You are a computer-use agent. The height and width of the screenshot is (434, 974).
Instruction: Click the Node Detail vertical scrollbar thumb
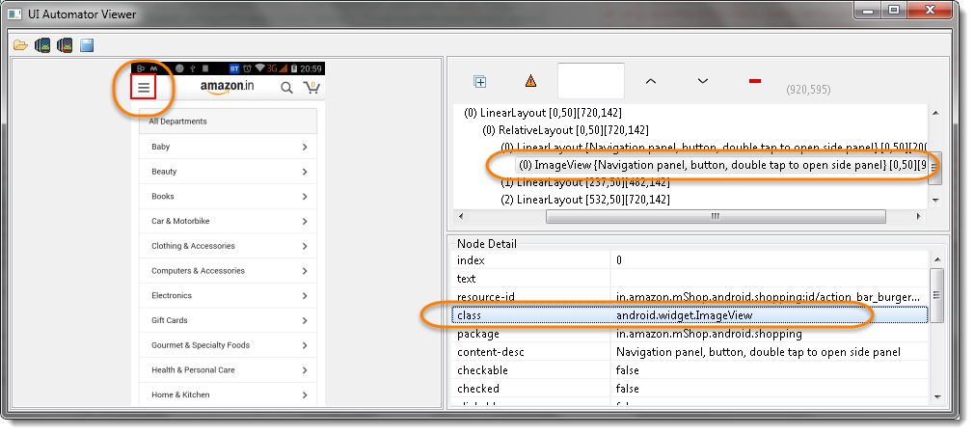(x=936, y=295)
